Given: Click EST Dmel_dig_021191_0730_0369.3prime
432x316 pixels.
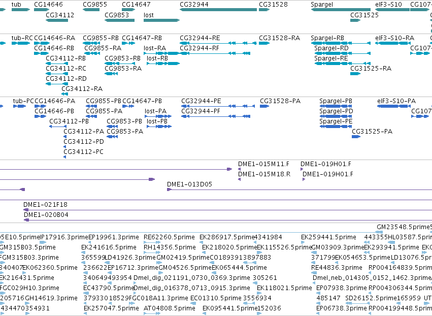Looking at the screenshot, I should pos(192,278).
